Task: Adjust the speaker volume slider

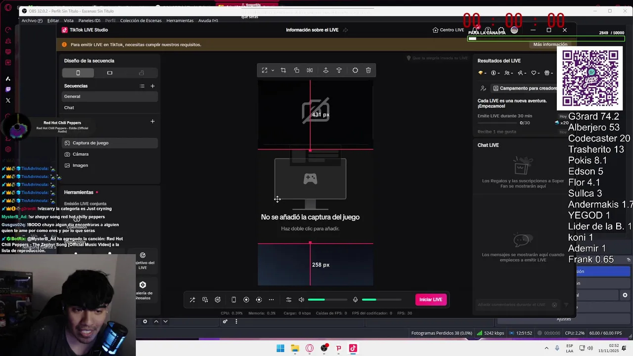Action: (x=327, y=300)
